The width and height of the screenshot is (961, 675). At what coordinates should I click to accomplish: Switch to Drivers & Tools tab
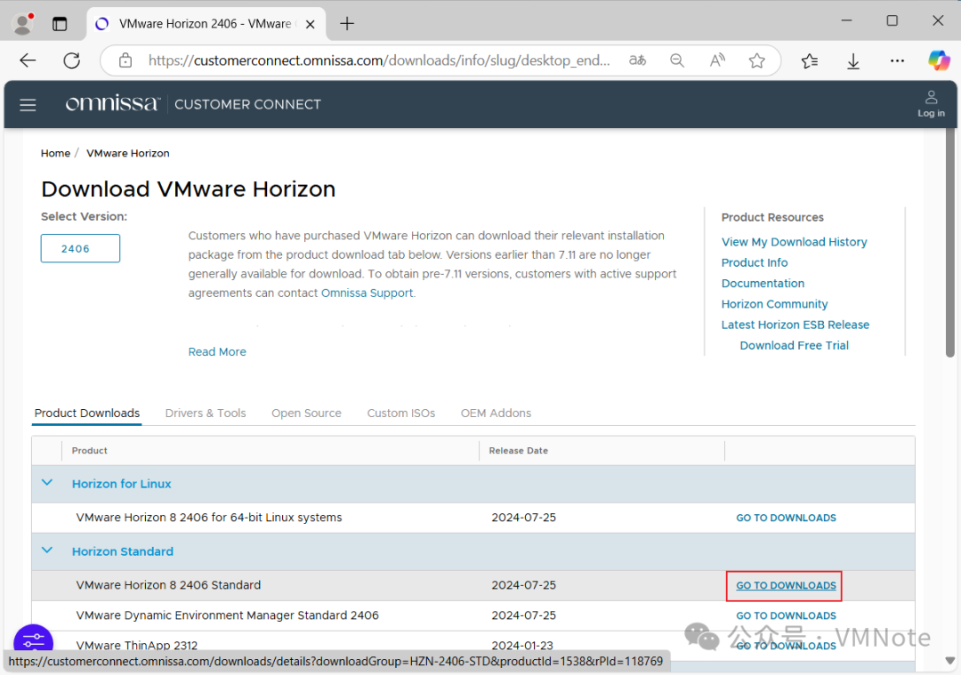[206, 413]
